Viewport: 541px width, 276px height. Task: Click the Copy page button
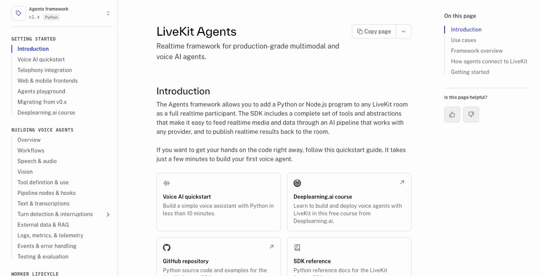pyautogui.click(x=373, y=31)
